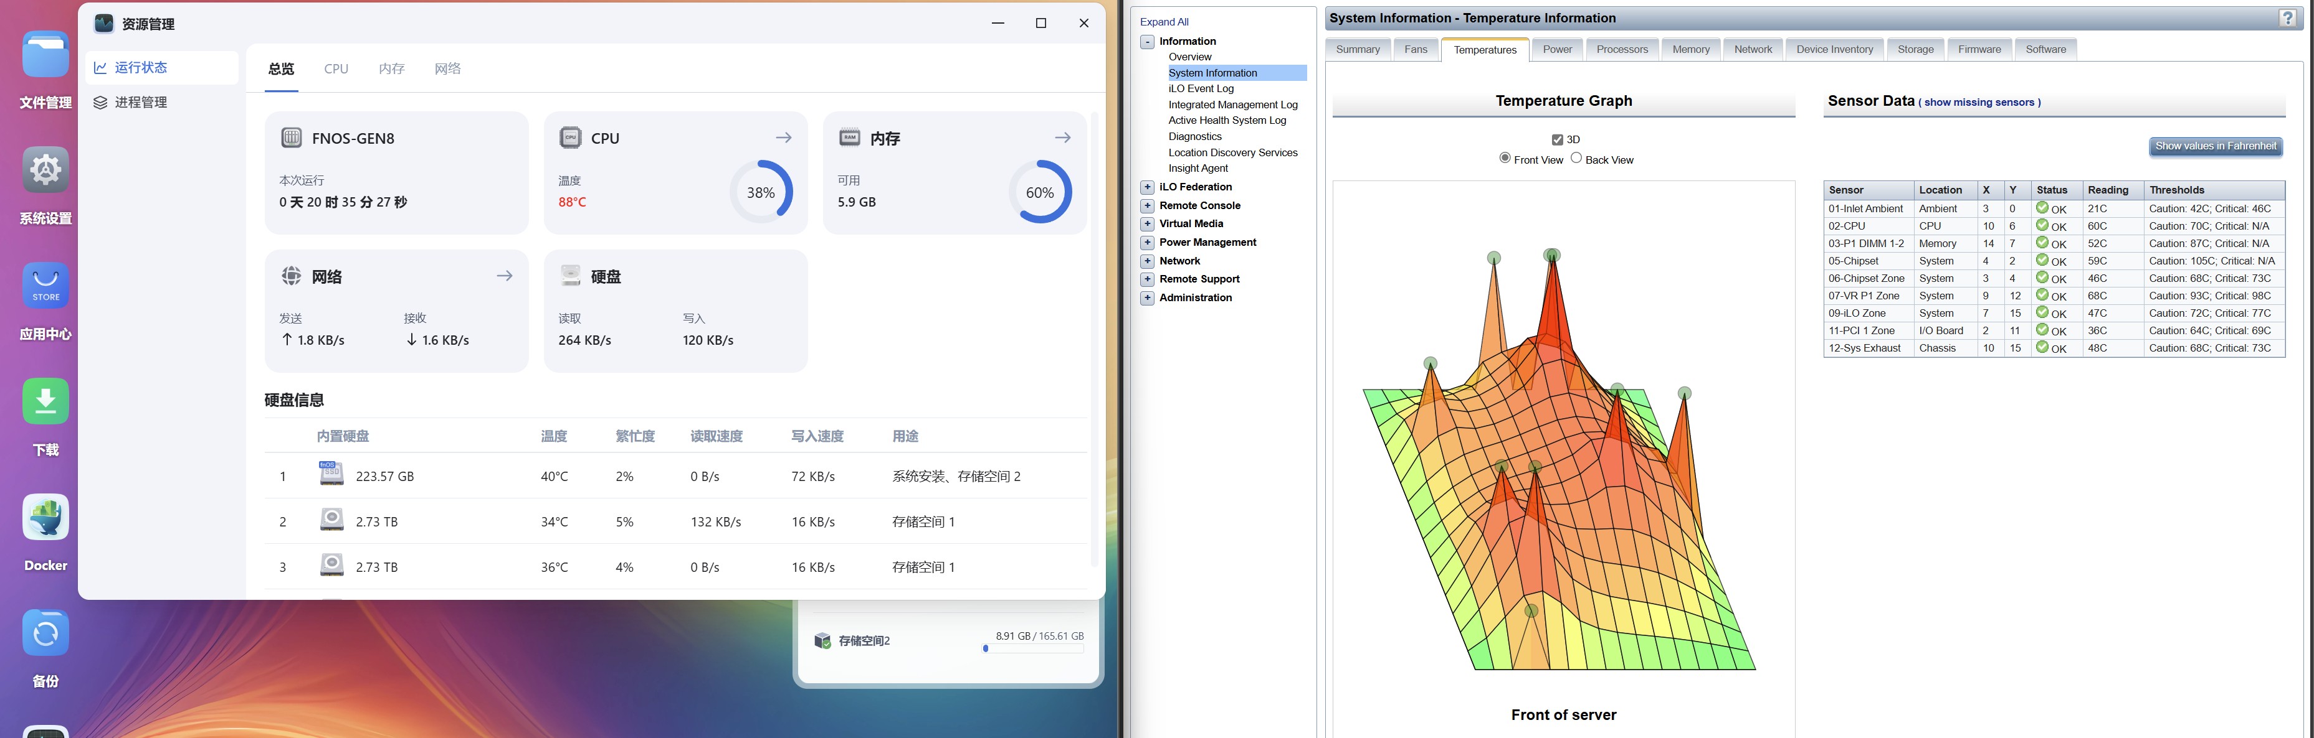Collapse the Information tree node
The width and height of the screenshot is (2314, 738).
pyautogui.click(x=1147, y=42)
